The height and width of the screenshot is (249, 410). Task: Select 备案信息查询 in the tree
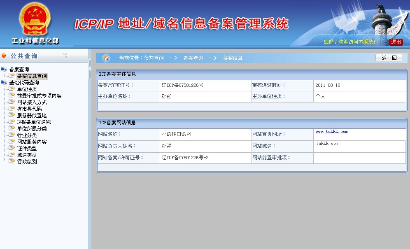point(32,76)
